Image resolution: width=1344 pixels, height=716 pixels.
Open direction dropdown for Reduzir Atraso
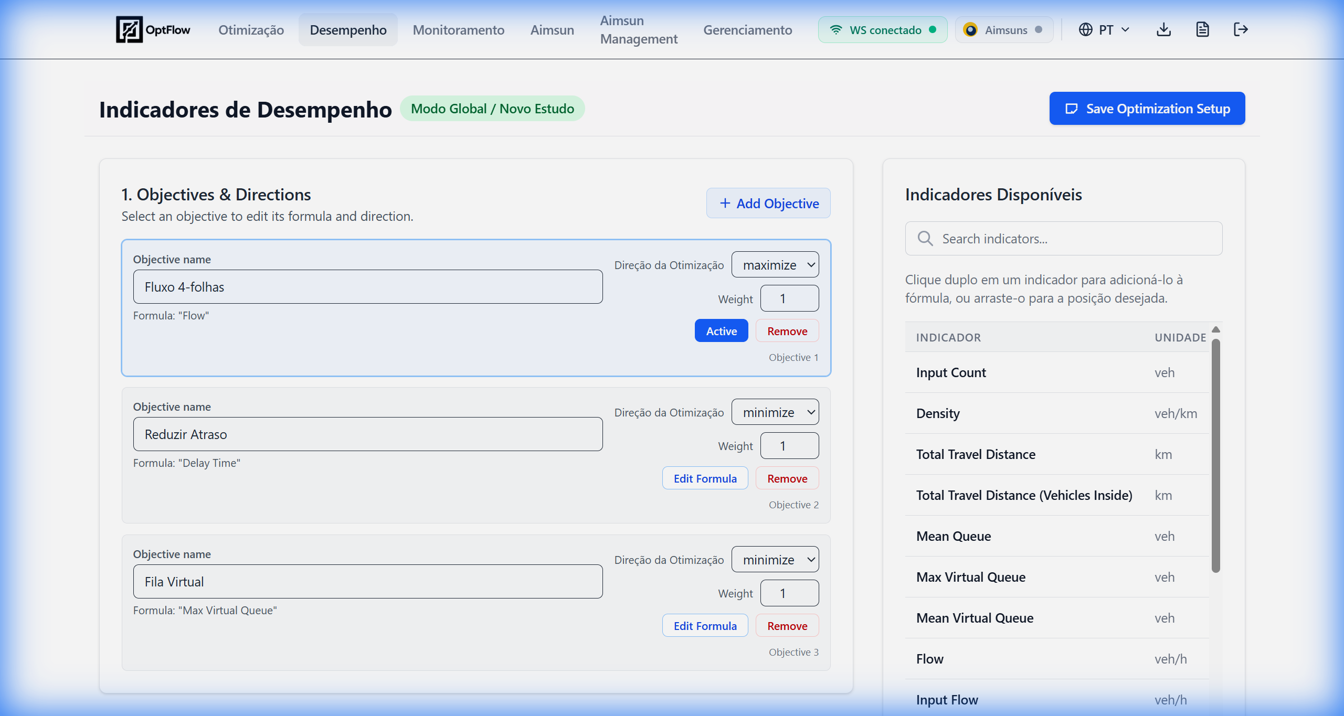coord(775,412)
